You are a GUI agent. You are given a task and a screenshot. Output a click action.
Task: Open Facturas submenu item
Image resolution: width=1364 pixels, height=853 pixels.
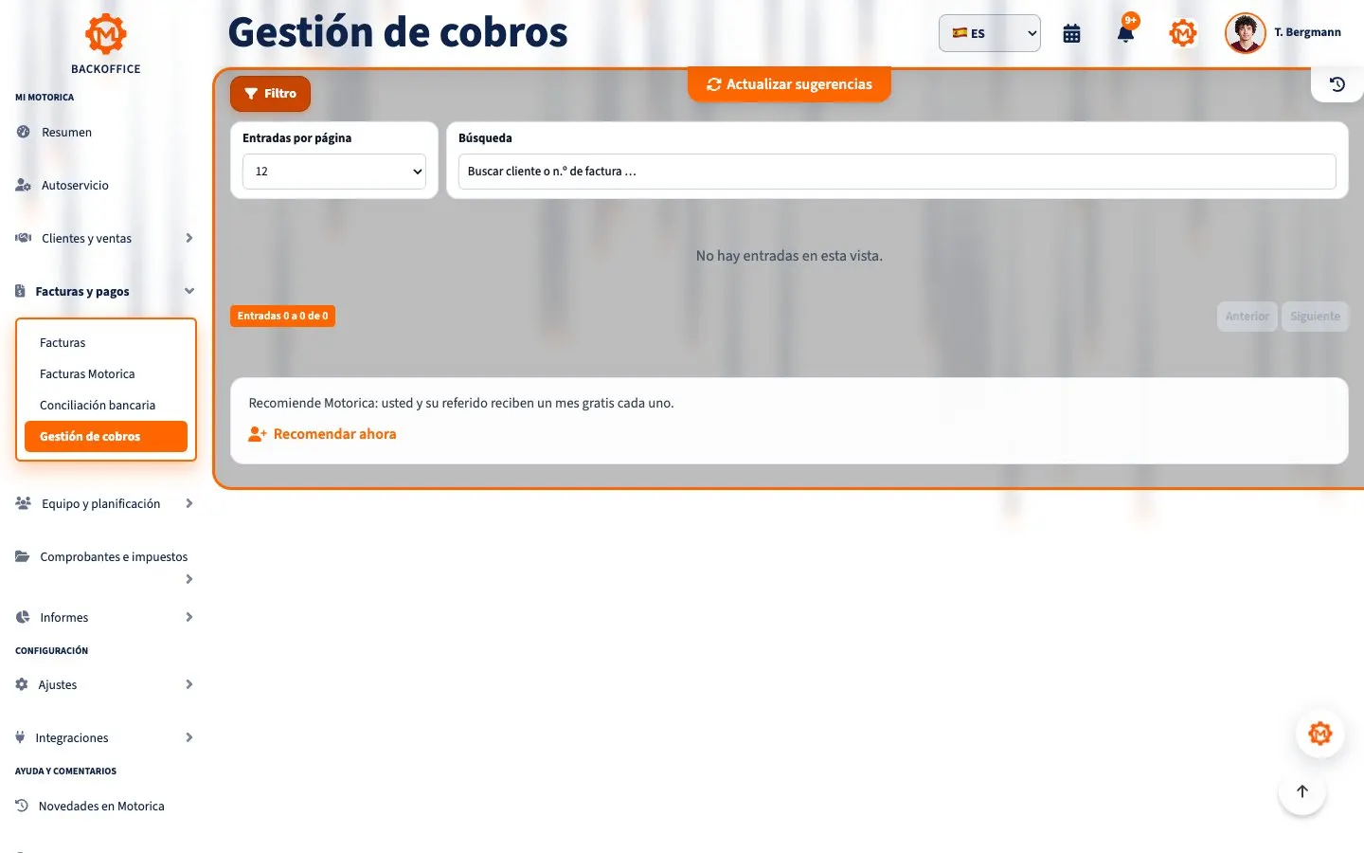106,342
